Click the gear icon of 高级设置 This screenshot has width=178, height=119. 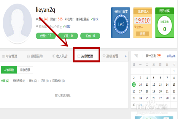coord(104,56)
